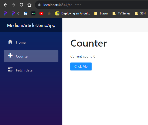Image resolution: width=148 pixels, height=125 pixels.
Task: Open the YouTube bookmark
Action: (41, 13)
